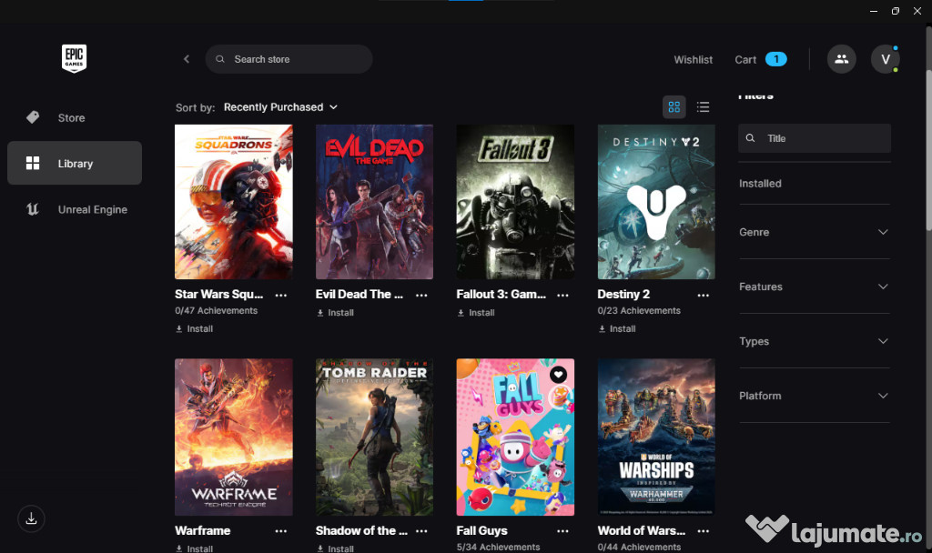Open the Cart link
Viewport: 932px width, 553px height.
click(x=745, y=59)
